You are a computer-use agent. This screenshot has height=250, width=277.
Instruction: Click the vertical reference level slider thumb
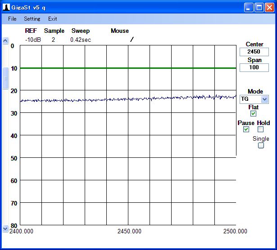coord(5,79)
